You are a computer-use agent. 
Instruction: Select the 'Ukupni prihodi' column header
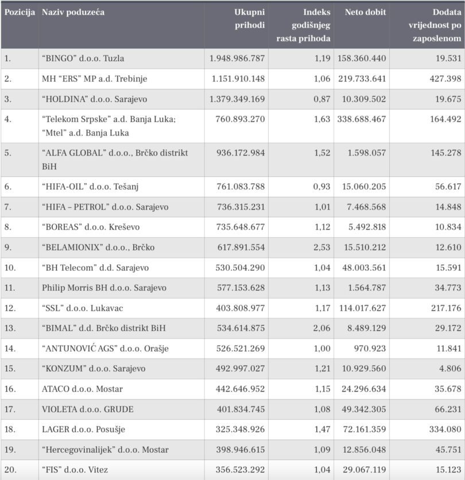tap(249, 18)
